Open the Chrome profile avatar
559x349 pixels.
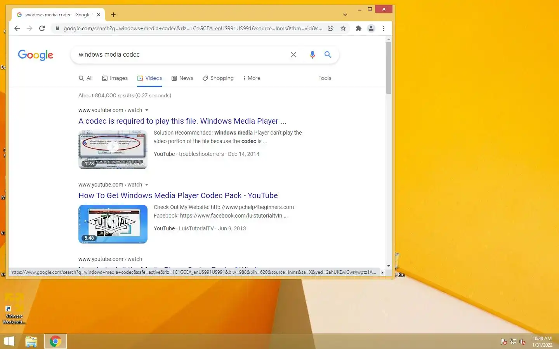[x=371, y=28]
